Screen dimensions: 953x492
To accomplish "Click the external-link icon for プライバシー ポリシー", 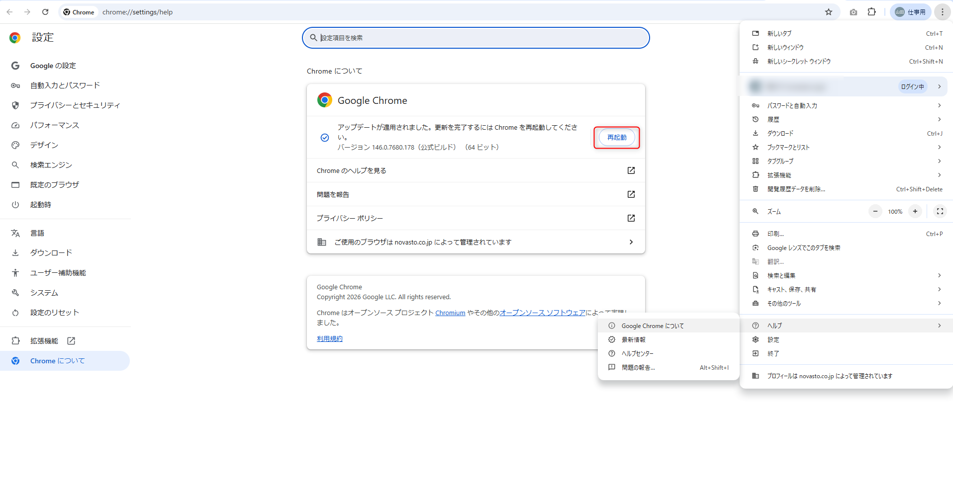I will point(631,218).
